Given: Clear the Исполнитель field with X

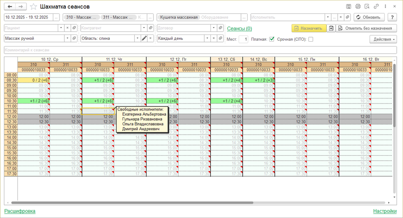Looking at the screenshot, I should point(341,17).
